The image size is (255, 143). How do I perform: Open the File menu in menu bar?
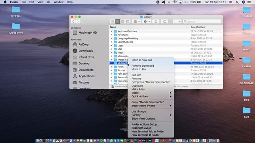coord(24,2)
